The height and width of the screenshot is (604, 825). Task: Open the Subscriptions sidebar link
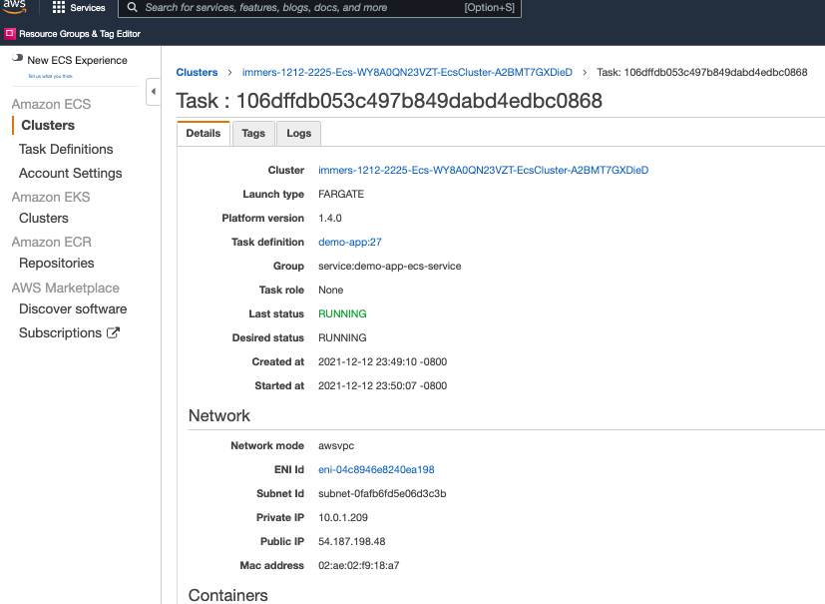click(x=60, y=333)
